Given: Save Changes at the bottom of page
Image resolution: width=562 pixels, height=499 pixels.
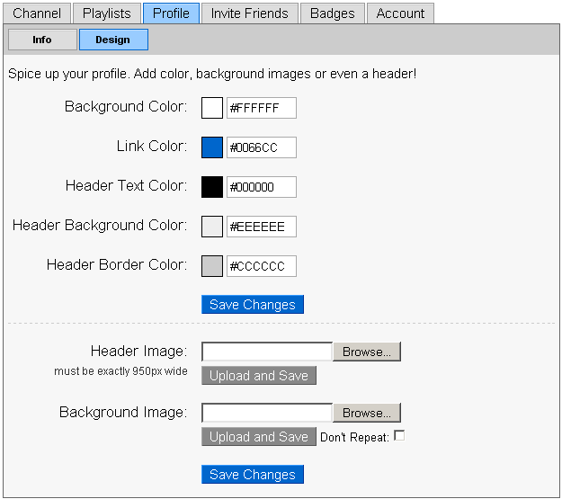Looking at the screenshot, I should 253,474.
